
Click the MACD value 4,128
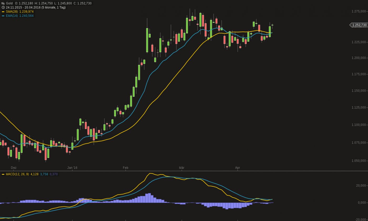coord(35,174)
